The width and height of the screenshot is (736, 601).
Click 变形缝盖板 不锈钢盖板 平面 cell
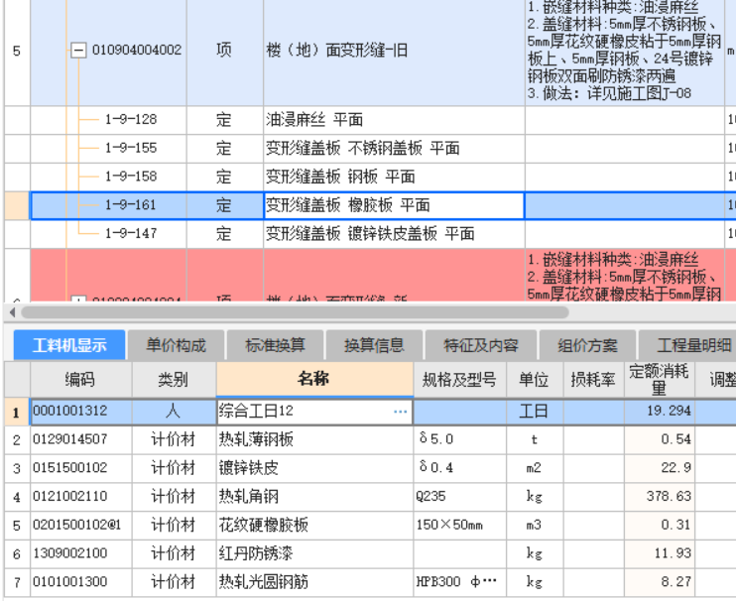tap(394, 149)
